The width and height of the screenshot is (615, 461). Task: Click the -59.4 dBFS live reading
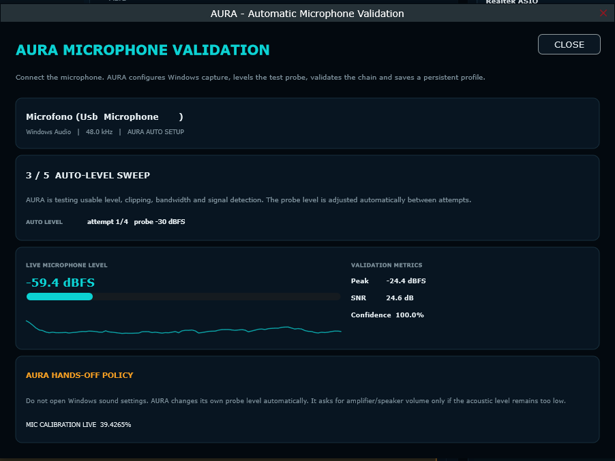tap(61, 283)
